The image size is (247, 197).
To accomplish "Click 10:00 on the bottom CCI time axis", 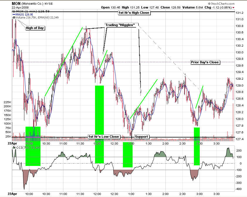I will (x=29, y=194).
